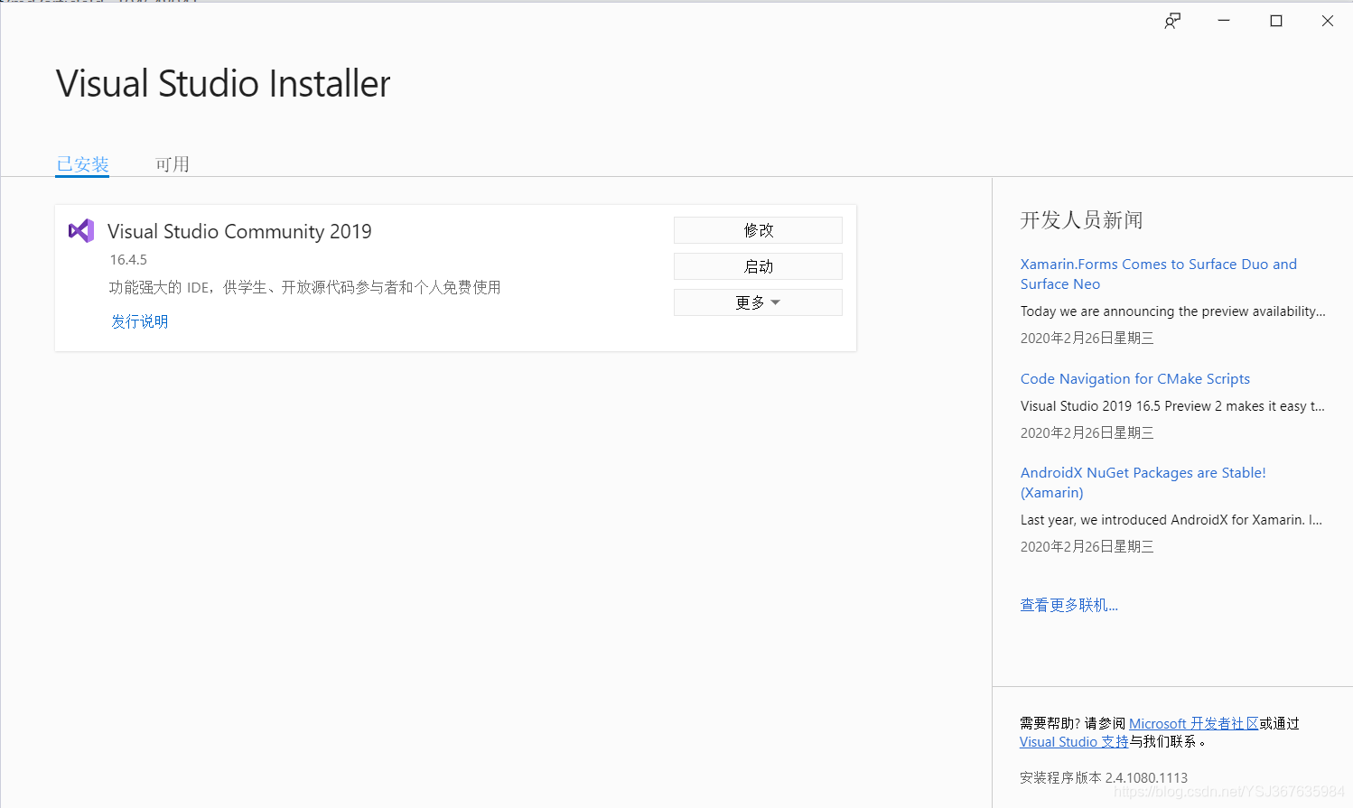Open Microsoft 开发者社区 link
Image resolution: width=1353 pixels, height=808 pixels.
coord(1194,723)
